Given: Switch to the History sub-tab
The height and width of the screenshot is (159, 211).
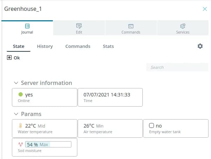Looking at the screenshot, I should coord(45,46).
